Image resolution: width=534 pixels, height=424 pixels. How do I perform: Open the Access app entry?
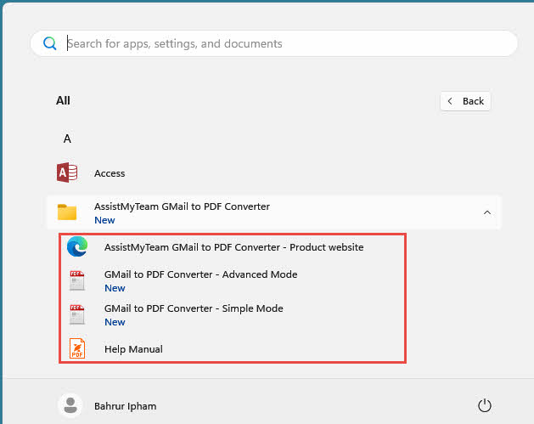110,173
